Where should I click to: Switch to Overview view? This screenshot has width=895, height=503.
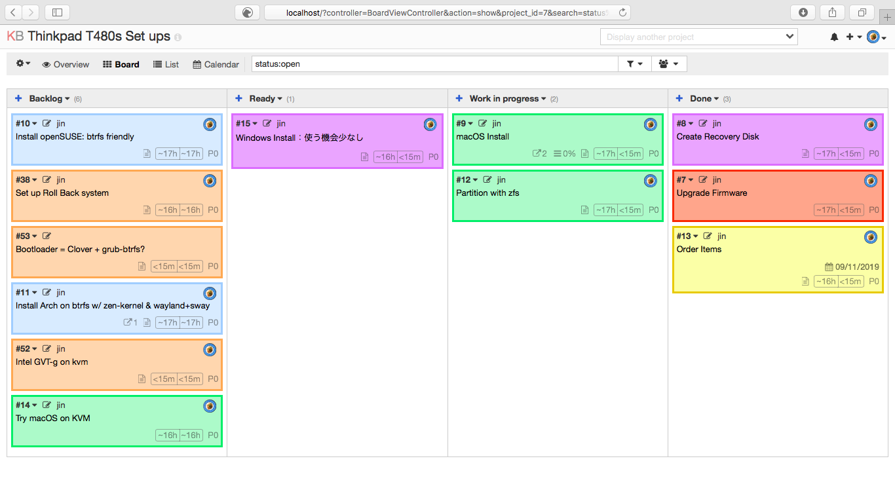66,64
